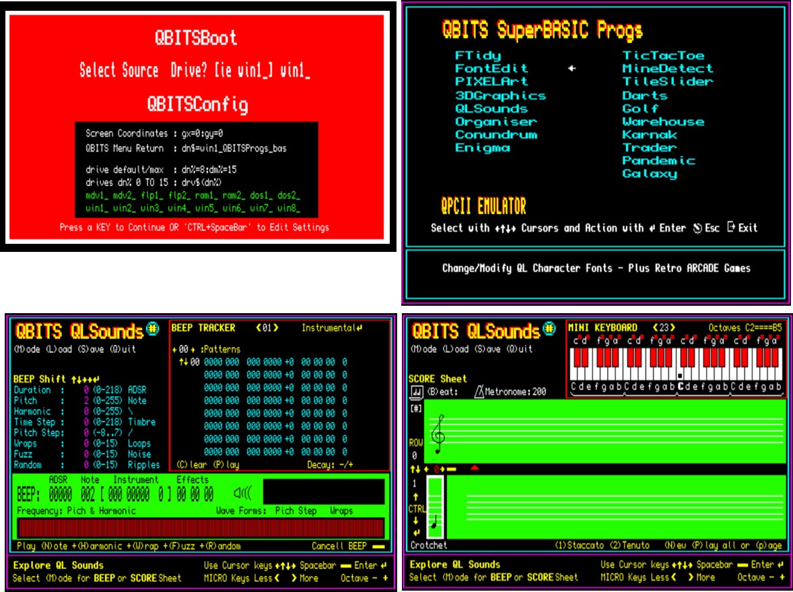The width and height of the screenshot is (793, 592).
Task: Click the 00 Patterns selector arrows
Action: [184, 350]
